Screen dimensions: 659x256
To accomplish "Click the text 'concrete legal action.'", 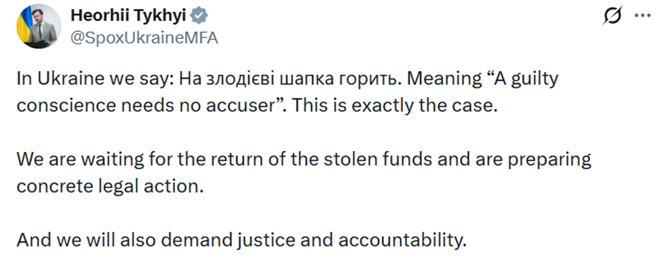I will (110, 187).
